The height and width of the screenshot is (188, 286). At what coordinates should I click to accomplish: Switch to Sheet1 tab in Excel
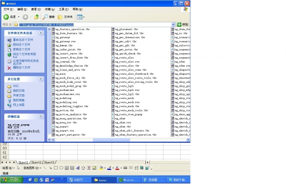click(x=23, y=162)
